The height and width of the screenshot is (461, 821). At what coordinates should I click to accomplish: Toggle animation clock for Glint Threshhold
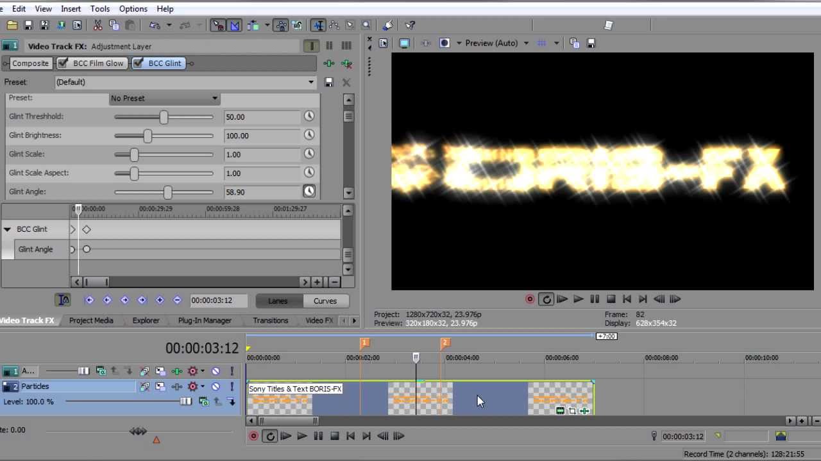click(x=309, y=116)
